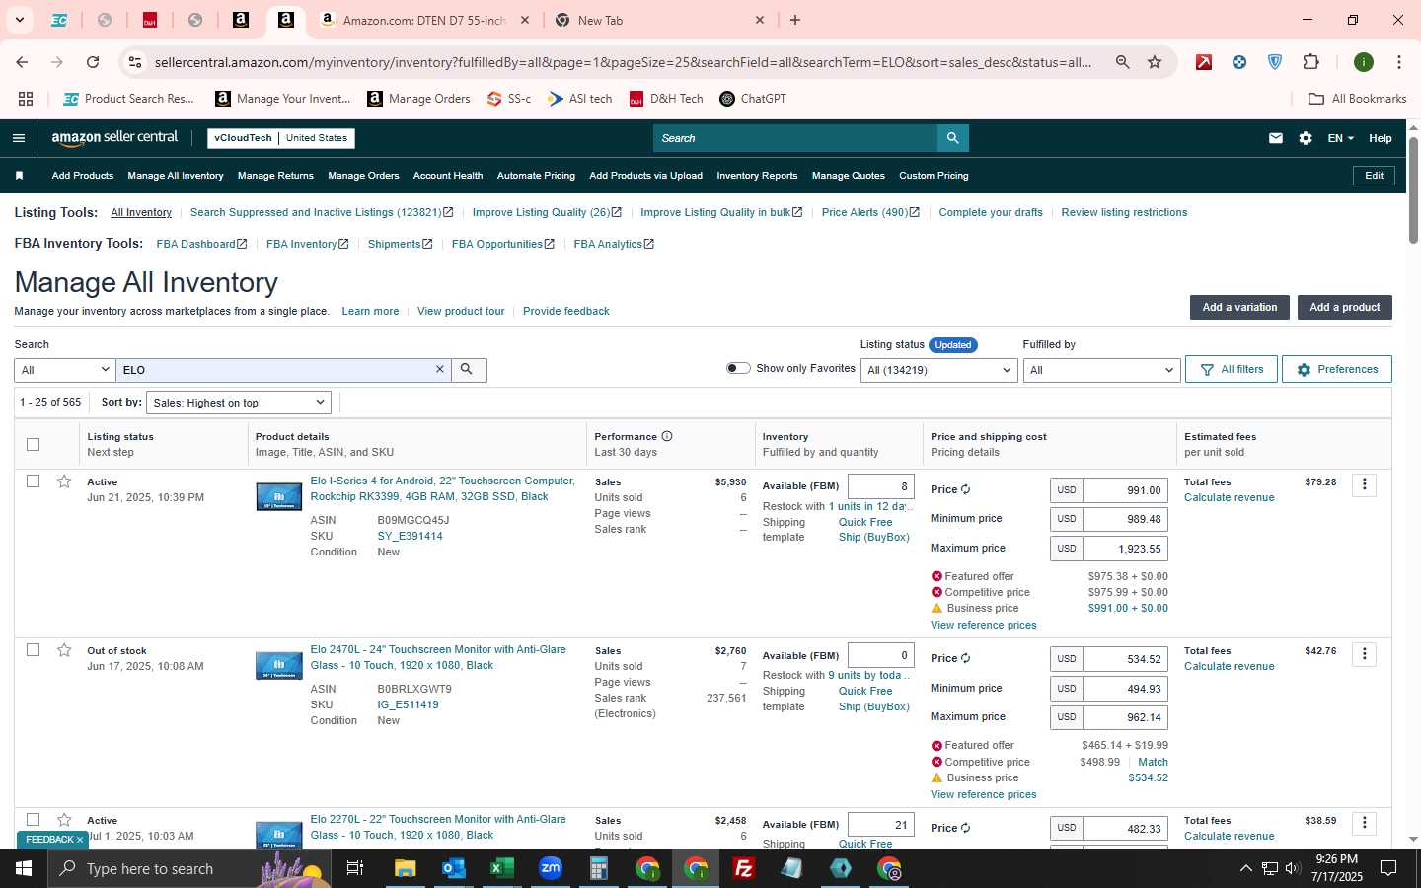The height and width of the screenshot is (888, 1421).
Task: Open the ChatGPT bookmark
Action: [753, 99]
